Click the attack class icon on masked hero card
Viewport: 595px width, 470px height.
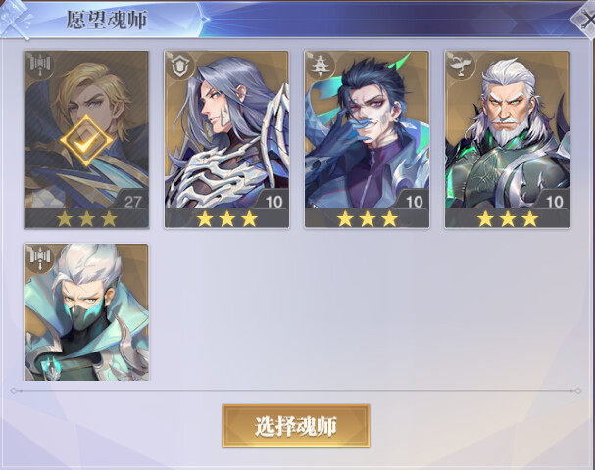click(40, 258)
